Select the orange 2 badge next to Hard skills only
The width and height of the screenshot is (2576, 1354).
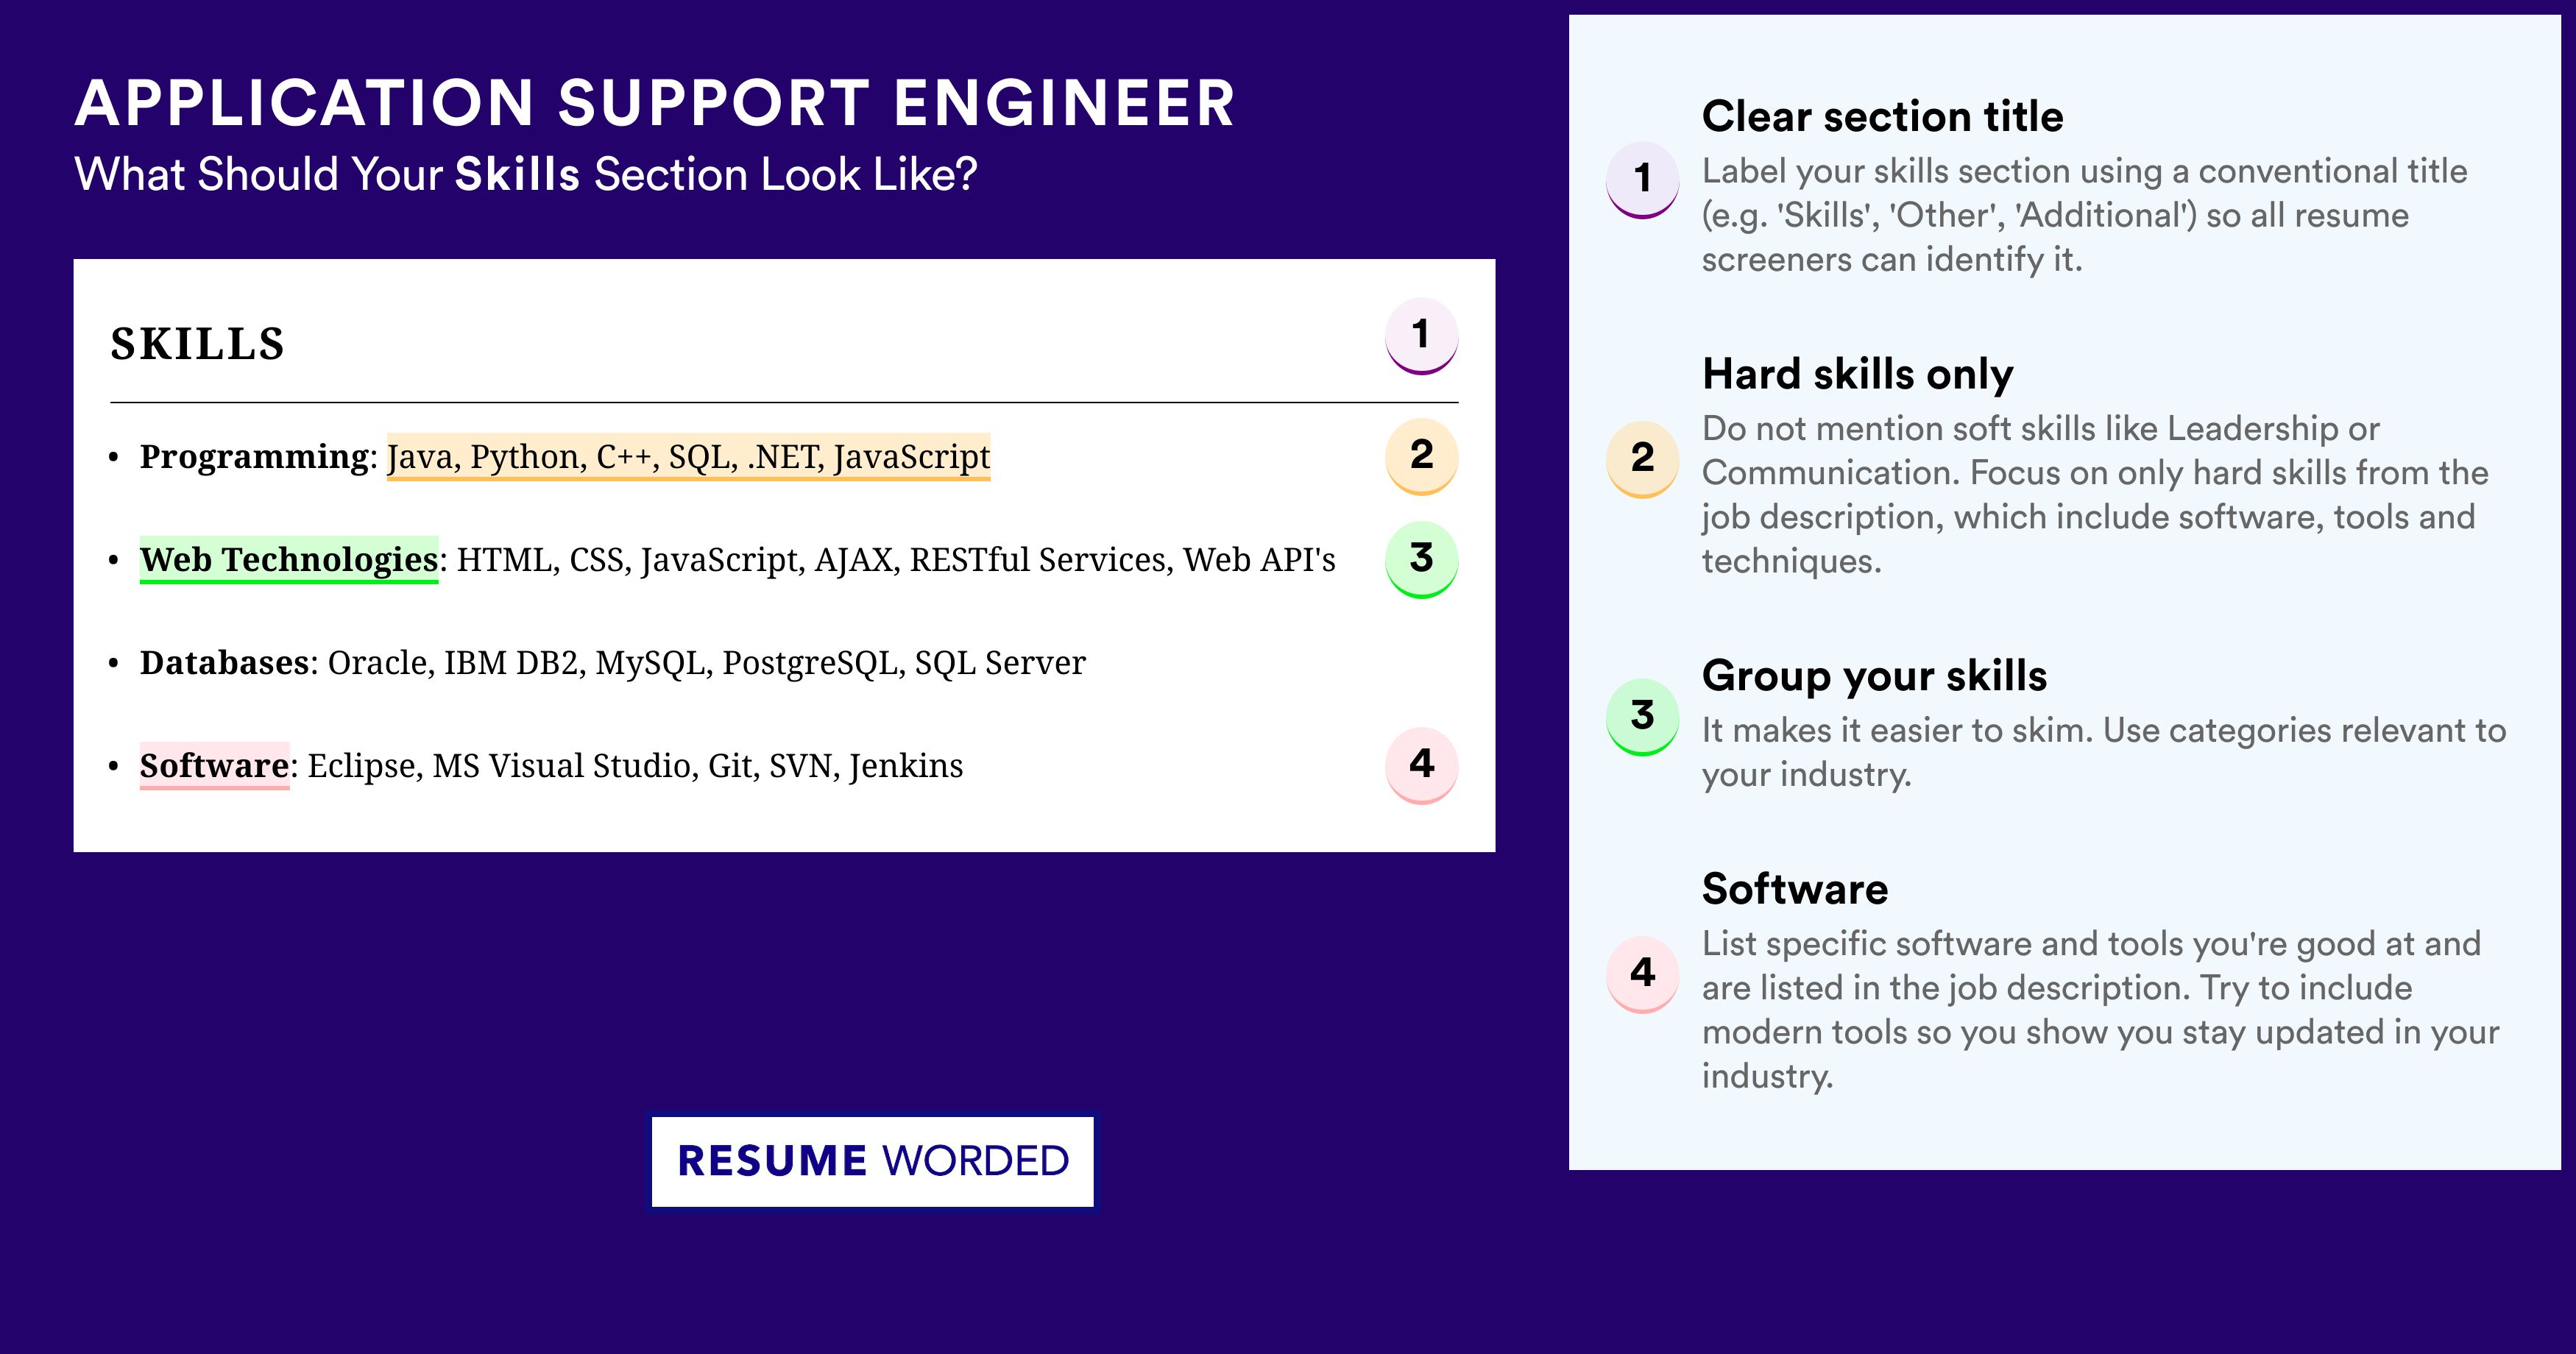point(1642,459)
